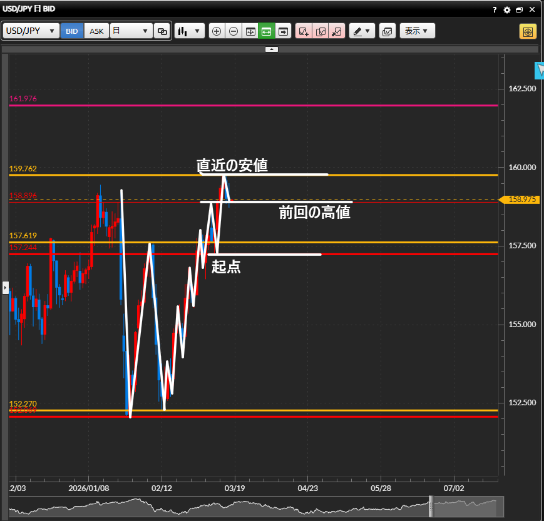544x521 pixels.
Task: Click the scroll-to-latest arrow icon
Action: click(283, 31)
